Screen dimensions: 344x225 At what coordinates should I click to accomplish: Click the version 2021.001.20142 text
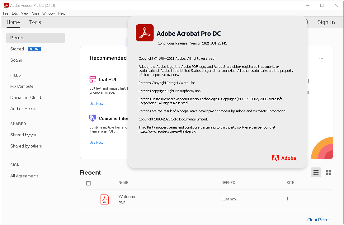[x=209, y=43]
